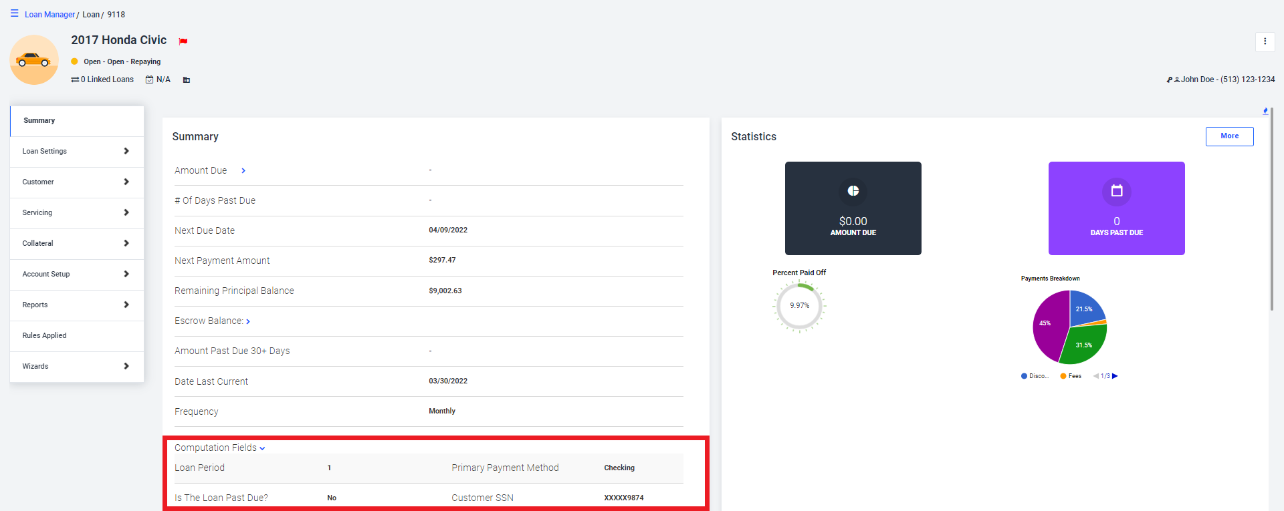Click the chevron next to Escrow Balance
The height and width of the screenshot is (511, 1284).
pos(248,322)
